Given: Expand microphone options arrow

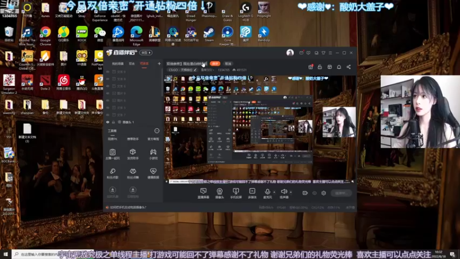Looking at the screenshot, I should pyautogui.click(x=274, y=192).
